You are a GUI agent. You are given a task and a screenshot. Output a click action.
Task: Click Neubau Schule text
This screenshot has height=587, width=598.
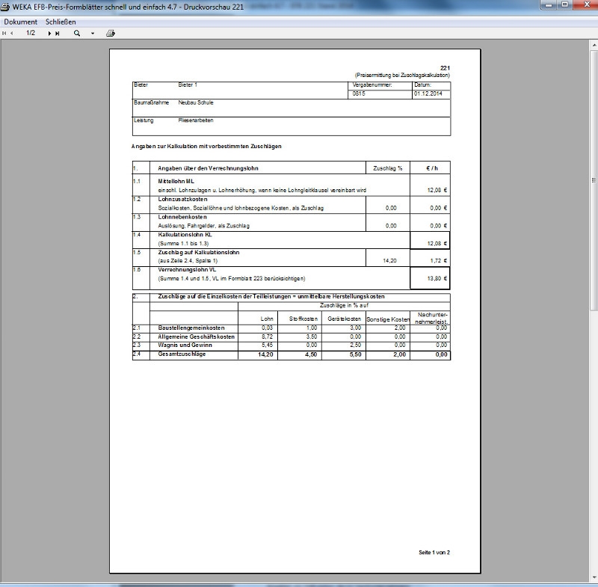(196, 102)
